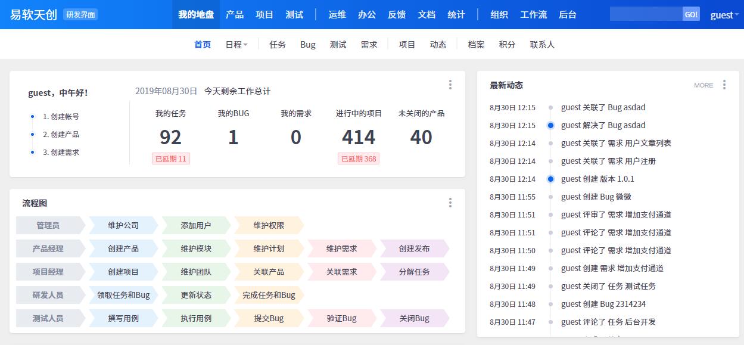The image size is (744, 345).
Task: Click the 已延期 11 task label
Action: point(171,158)
